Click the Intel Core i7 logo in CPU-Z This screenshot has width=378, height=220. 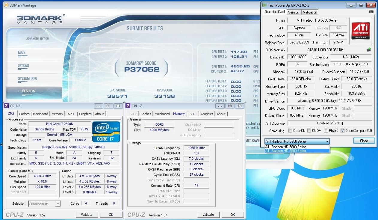click(106, 132)
